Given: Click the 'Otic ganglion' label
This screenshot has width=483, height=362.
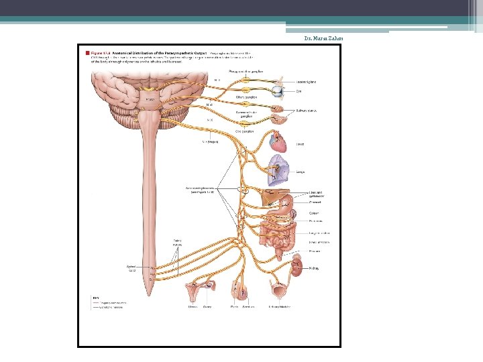Looking at the screenshot, I should [245, 131].
